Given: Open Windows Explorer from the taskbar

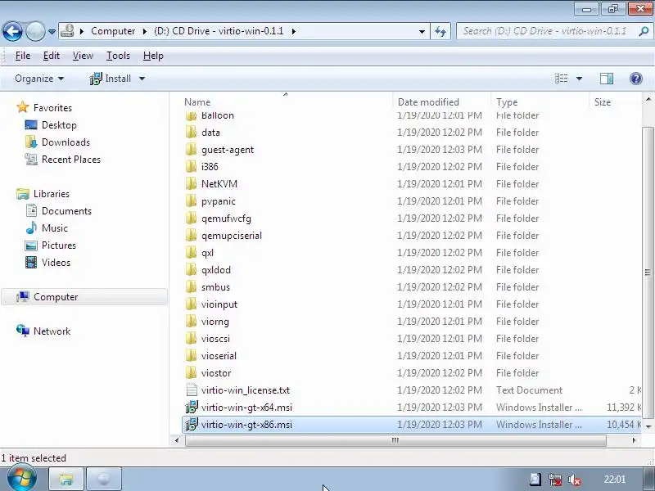Looking at the screenshot, I should tap(66, 479).
